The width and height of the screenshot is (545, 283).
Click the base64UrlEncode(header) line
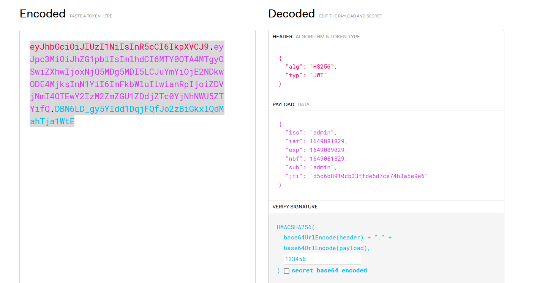click(338, 238)
